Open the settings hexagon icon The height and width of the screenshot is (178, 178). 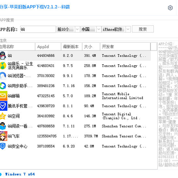tap(170, 8)
